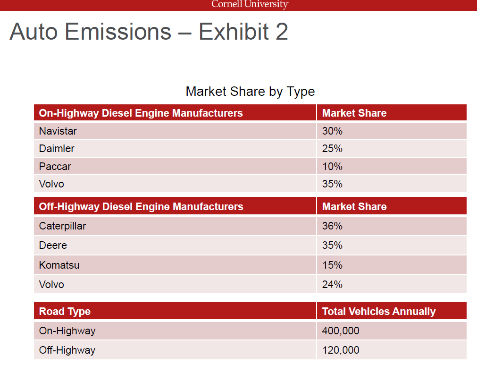
Task: Select the 'Auto Emissions – Exhibit 2' title
Action: pos(149,31)
